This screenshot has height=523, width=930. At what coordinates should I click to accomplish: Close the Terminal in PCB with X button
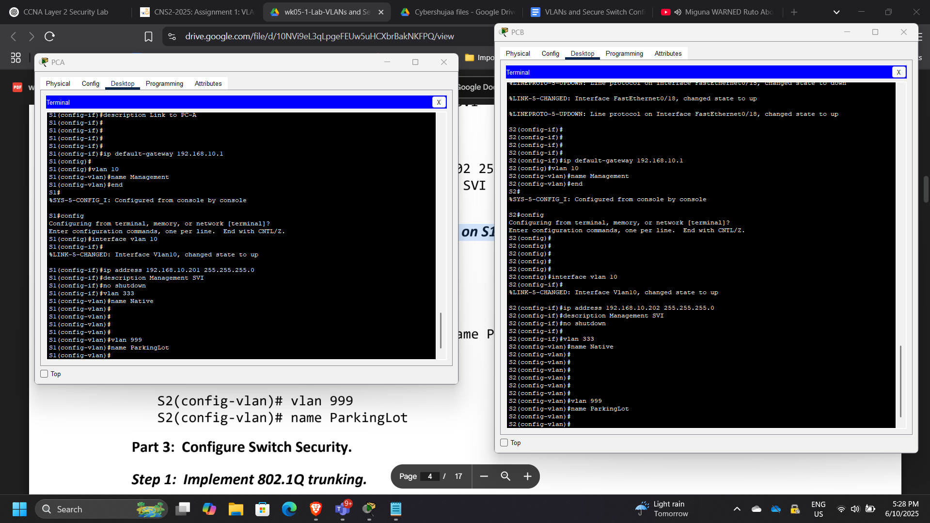tap(898, 72)
